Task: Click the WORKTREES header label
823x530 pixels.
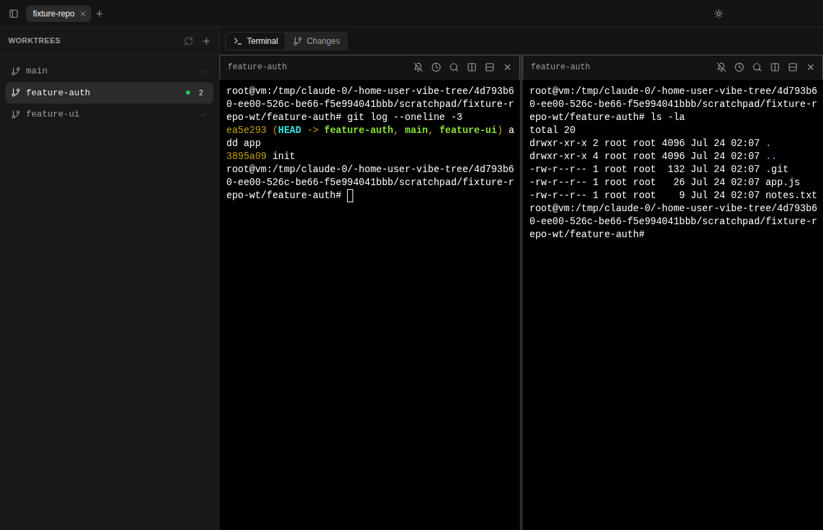Action: point(34,41)
